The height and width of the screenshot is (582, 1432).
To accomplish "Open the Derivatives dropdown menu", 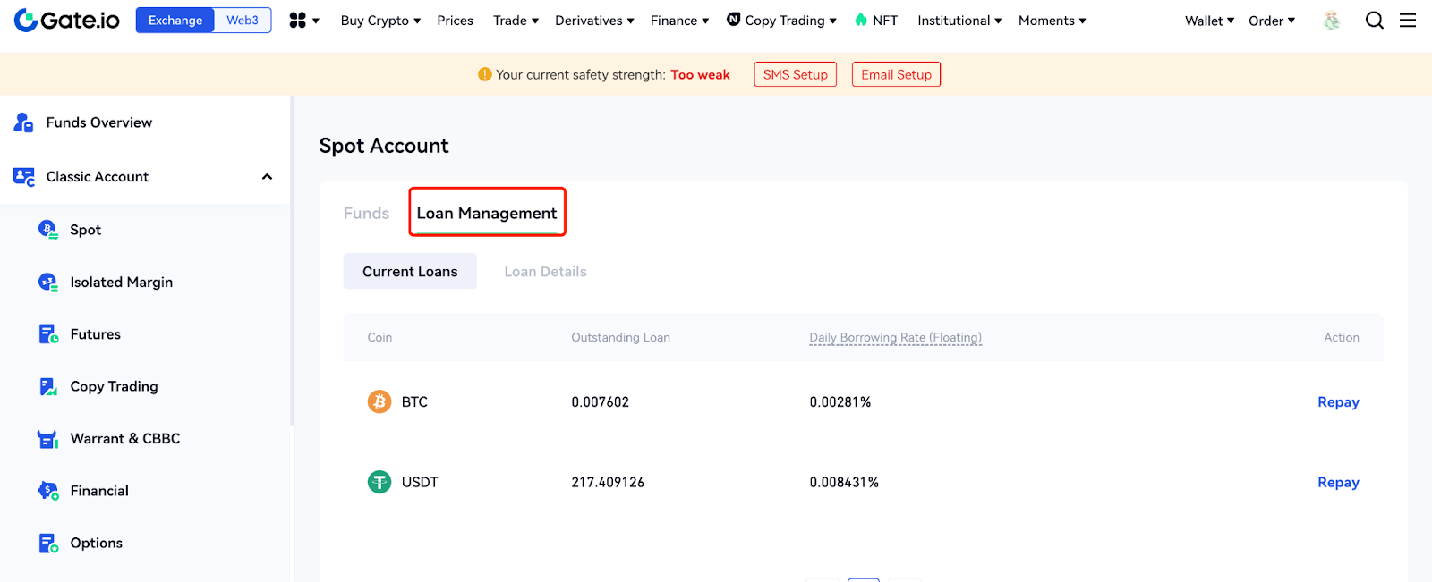I will [x=594, y=21].
